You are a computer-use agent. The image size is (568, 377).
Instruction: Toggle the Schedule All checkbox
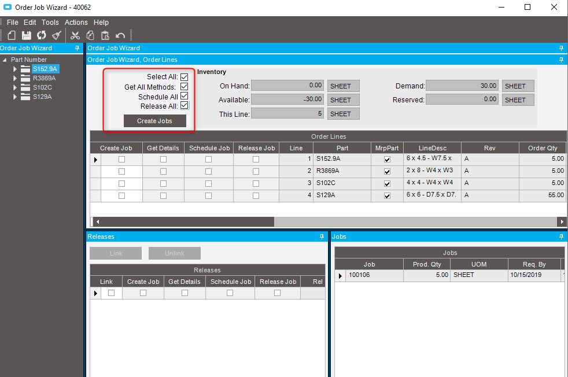[185, 96]
